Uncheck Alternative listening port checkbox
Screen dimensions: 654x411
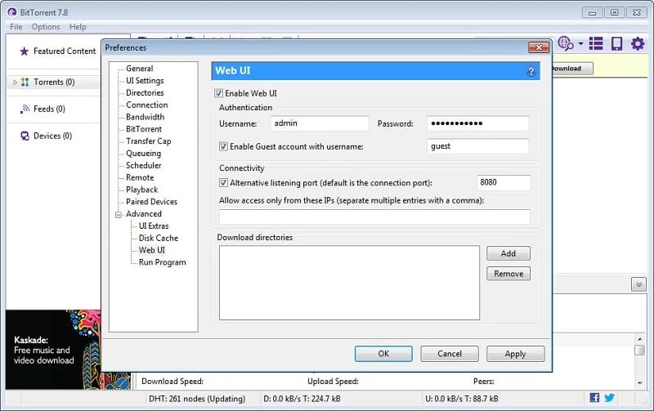[224, 182]
